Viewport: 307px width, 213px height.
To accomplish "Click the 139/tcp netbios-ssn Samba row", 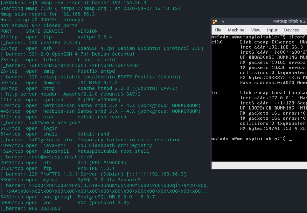I will [101, 105].
